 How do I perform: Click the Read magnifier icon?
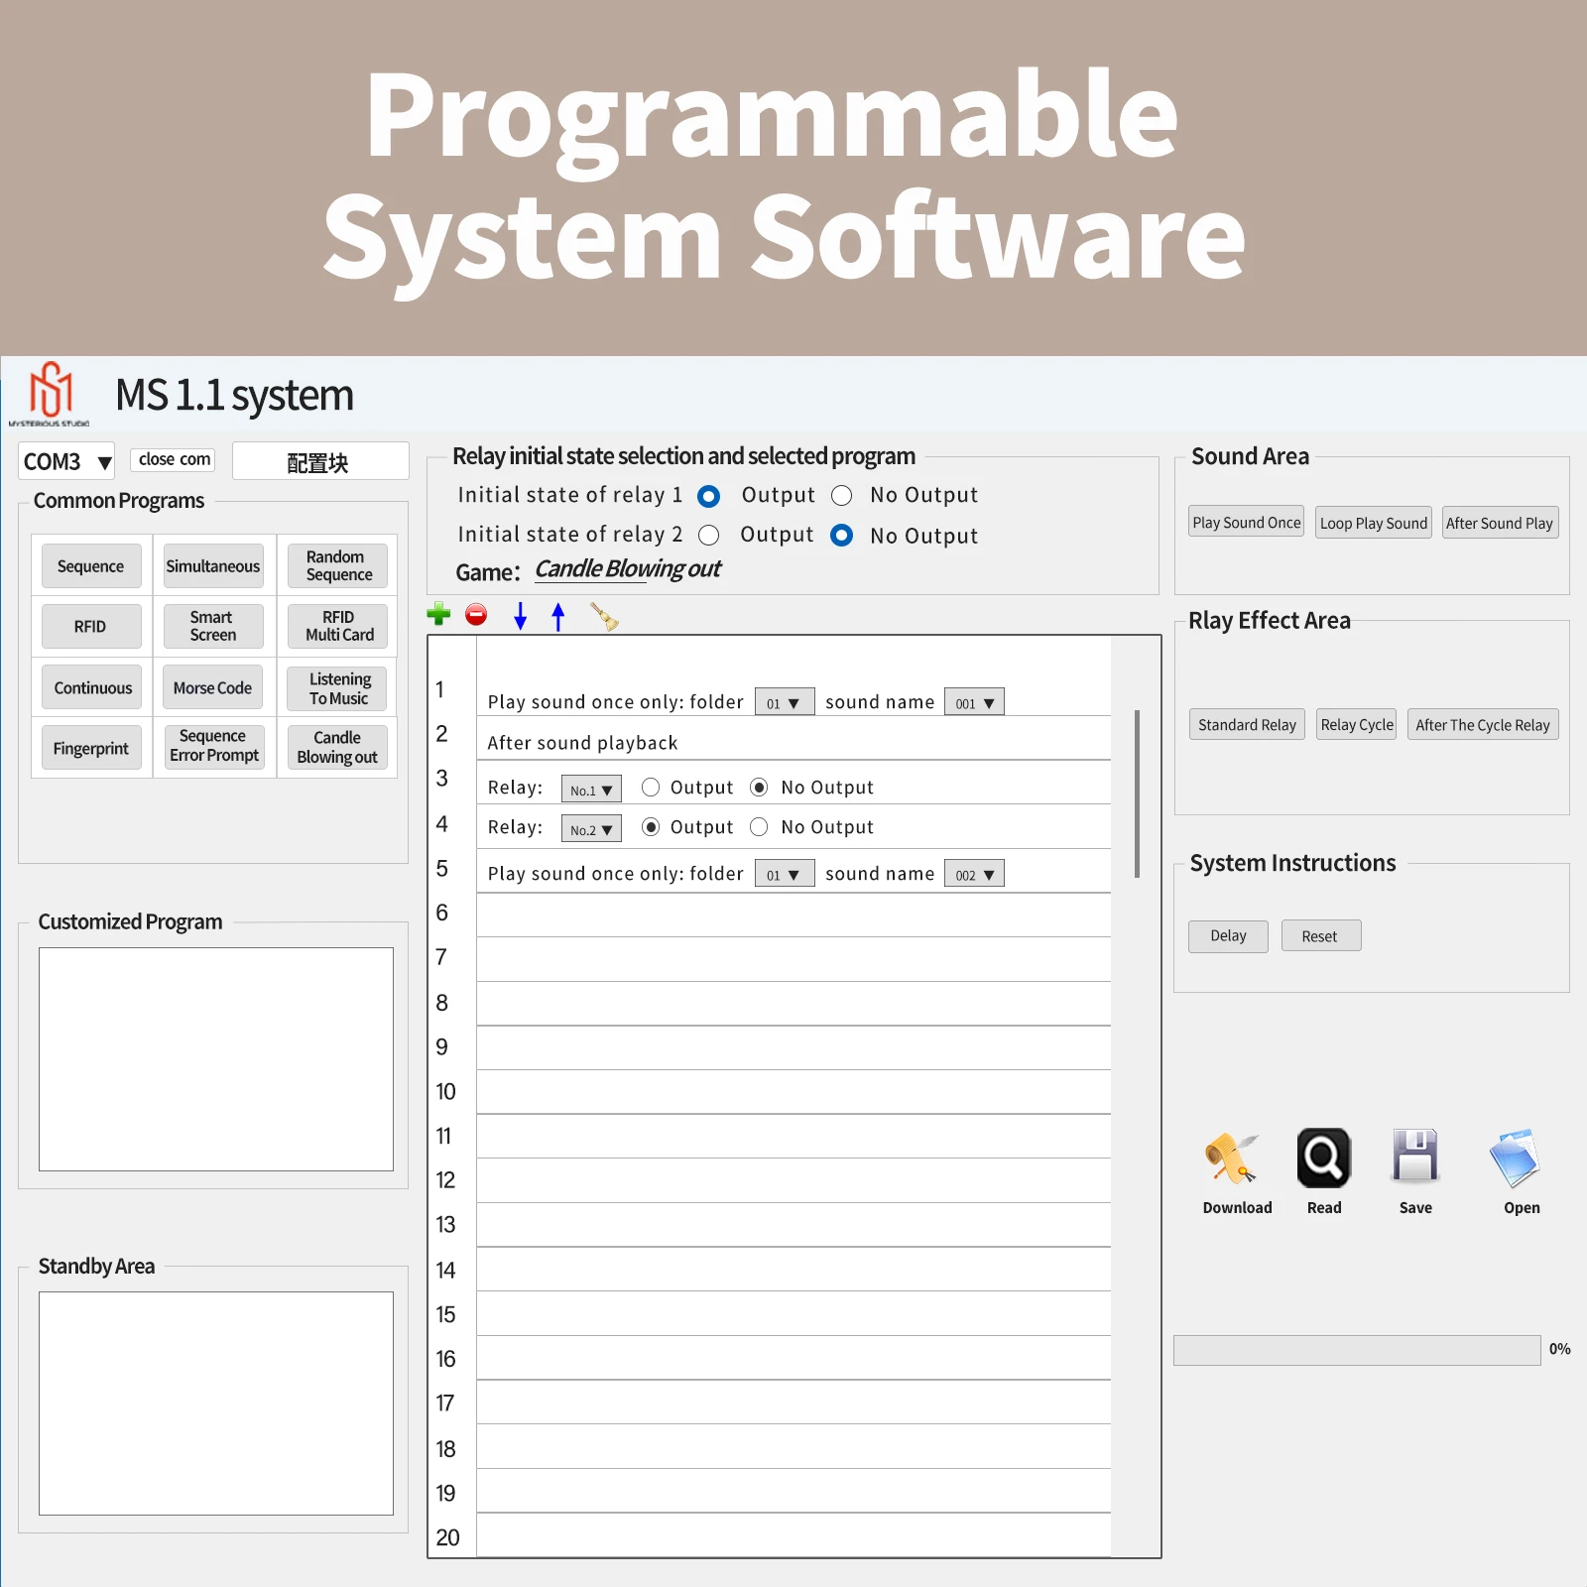[1324, 1158]
